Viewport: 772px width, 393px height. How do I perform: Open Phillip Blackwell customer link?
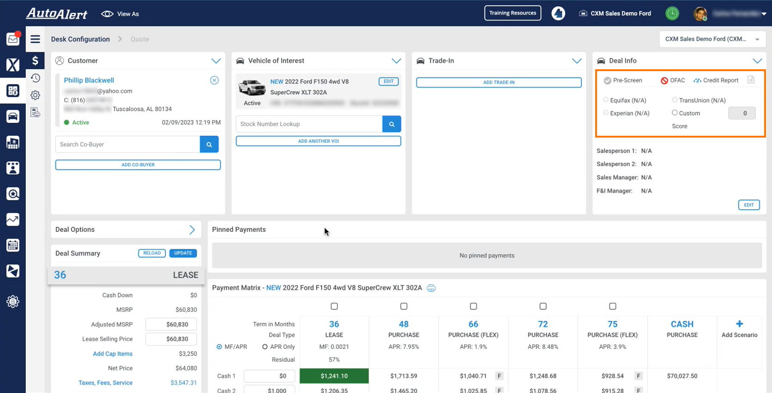click(89, 80)
